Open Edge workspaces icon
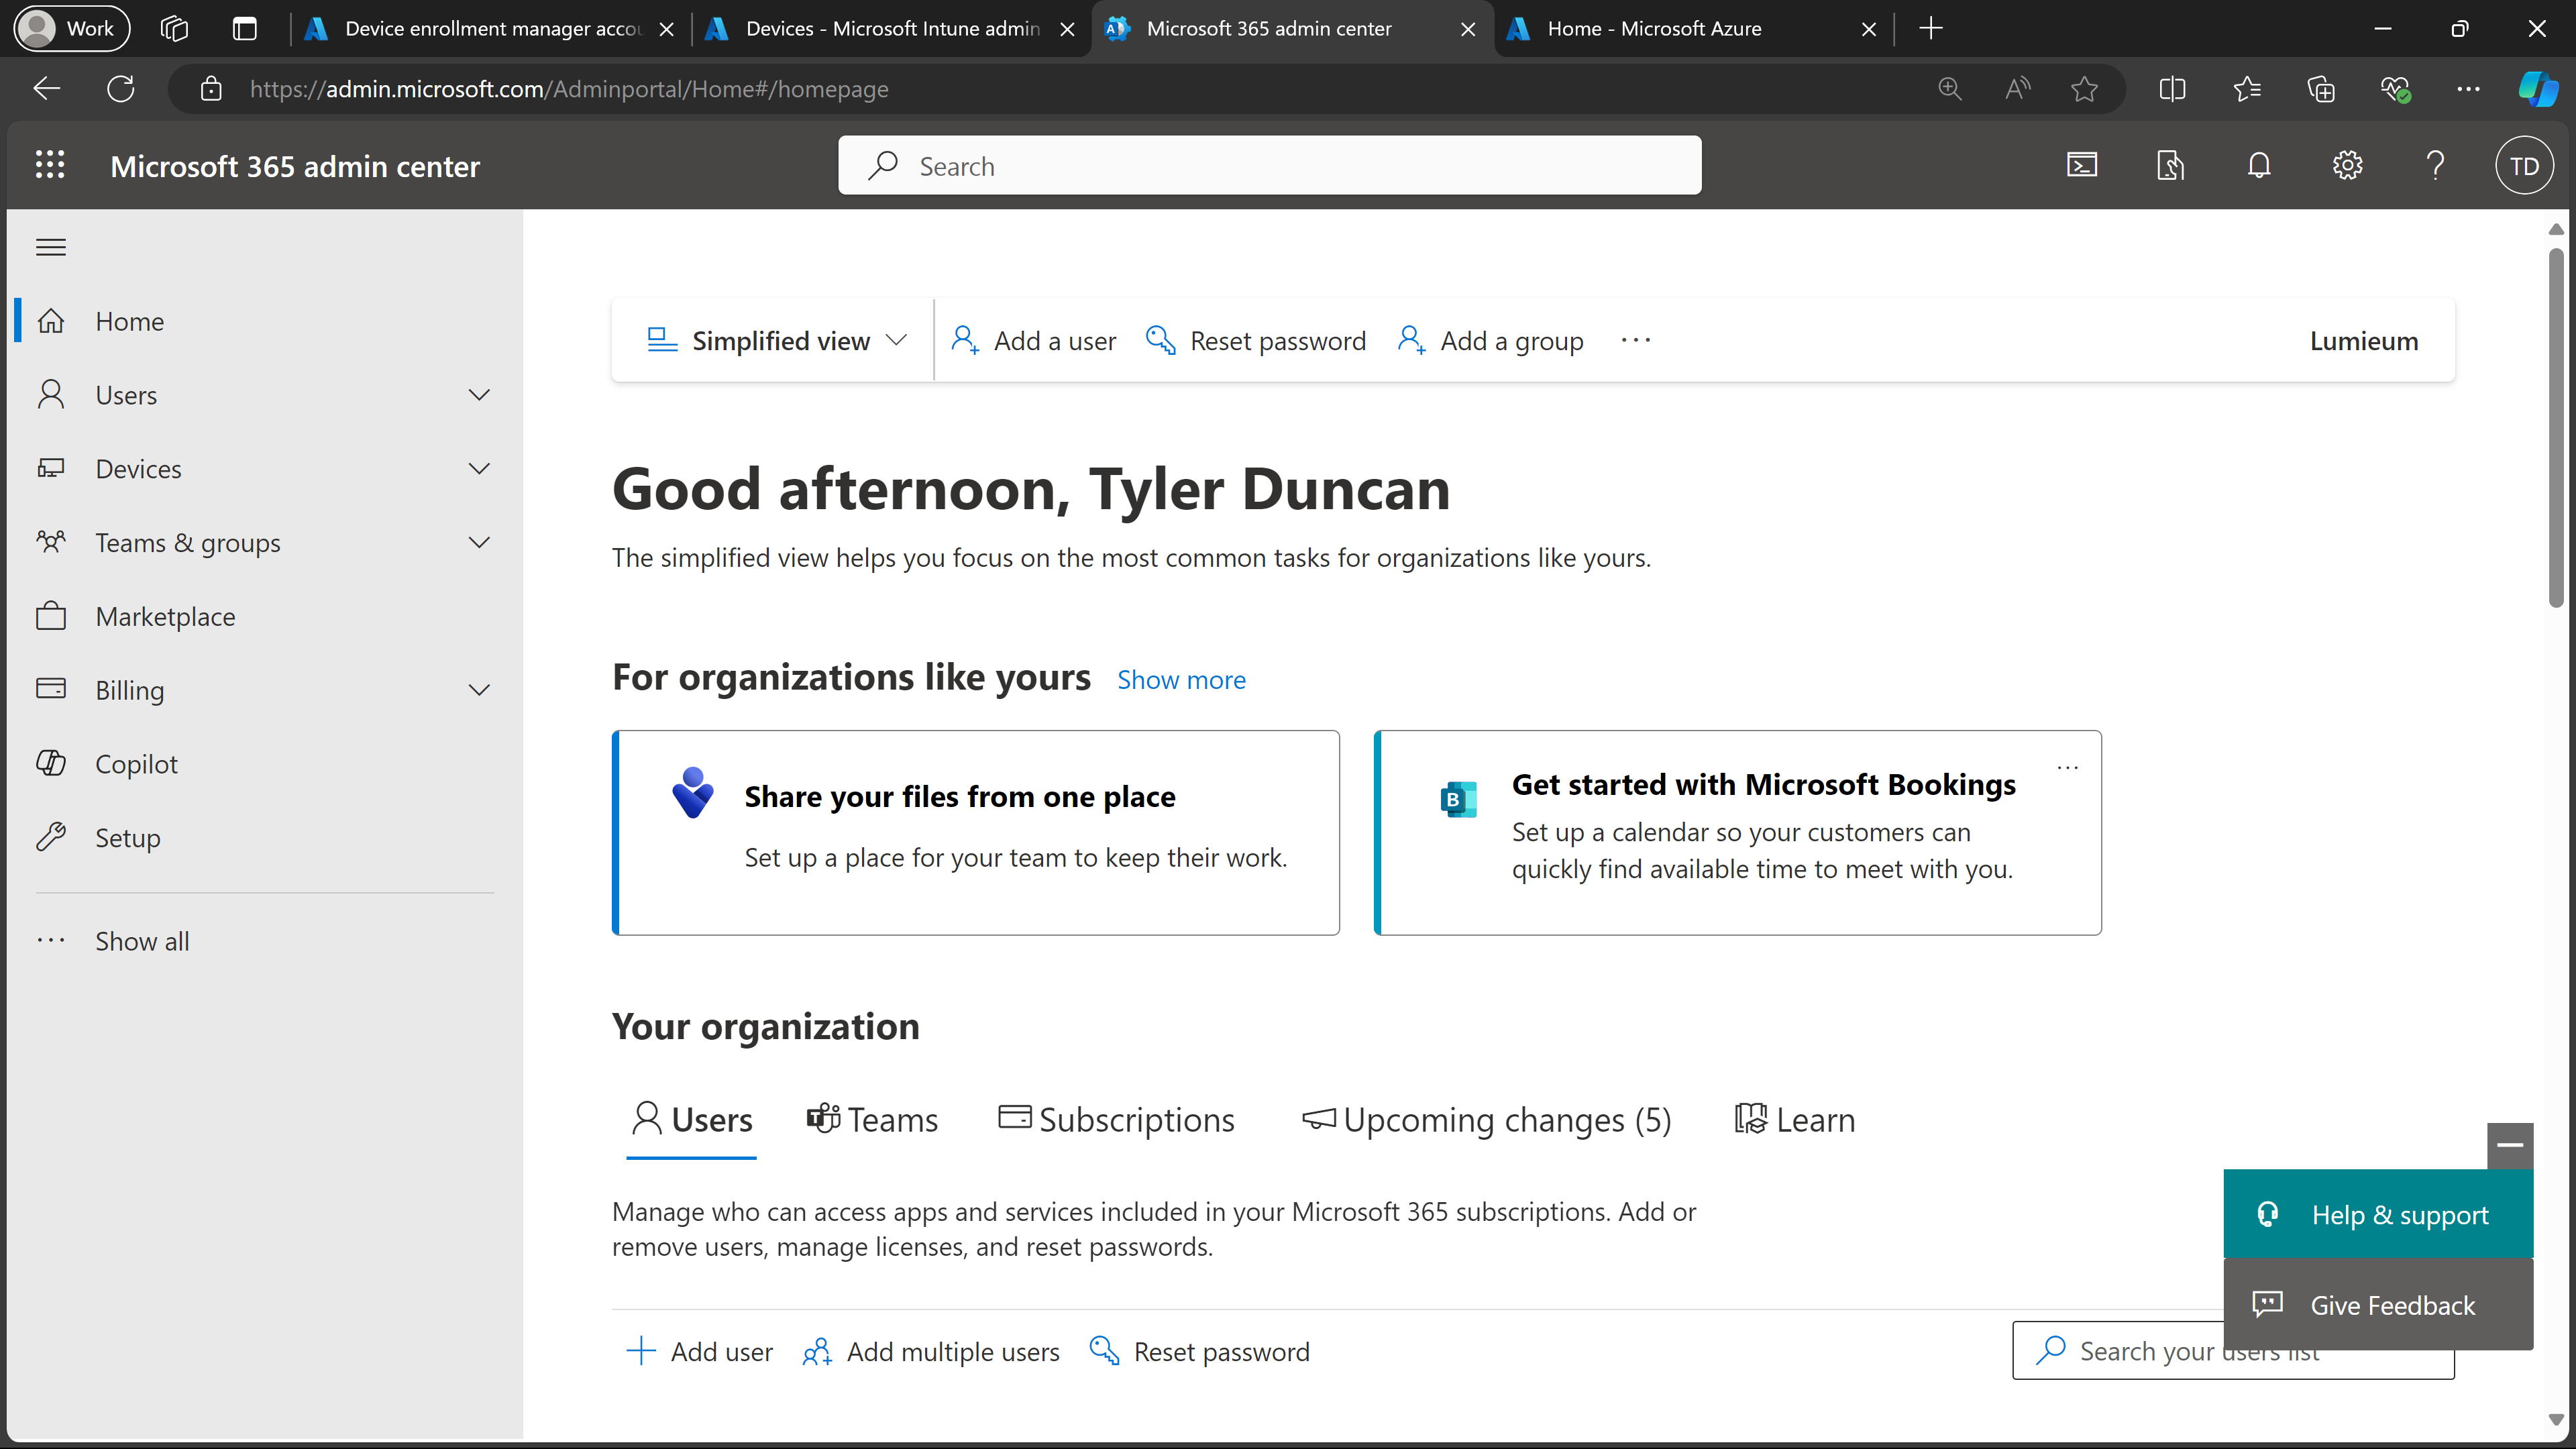 click(x=174, y=28)
